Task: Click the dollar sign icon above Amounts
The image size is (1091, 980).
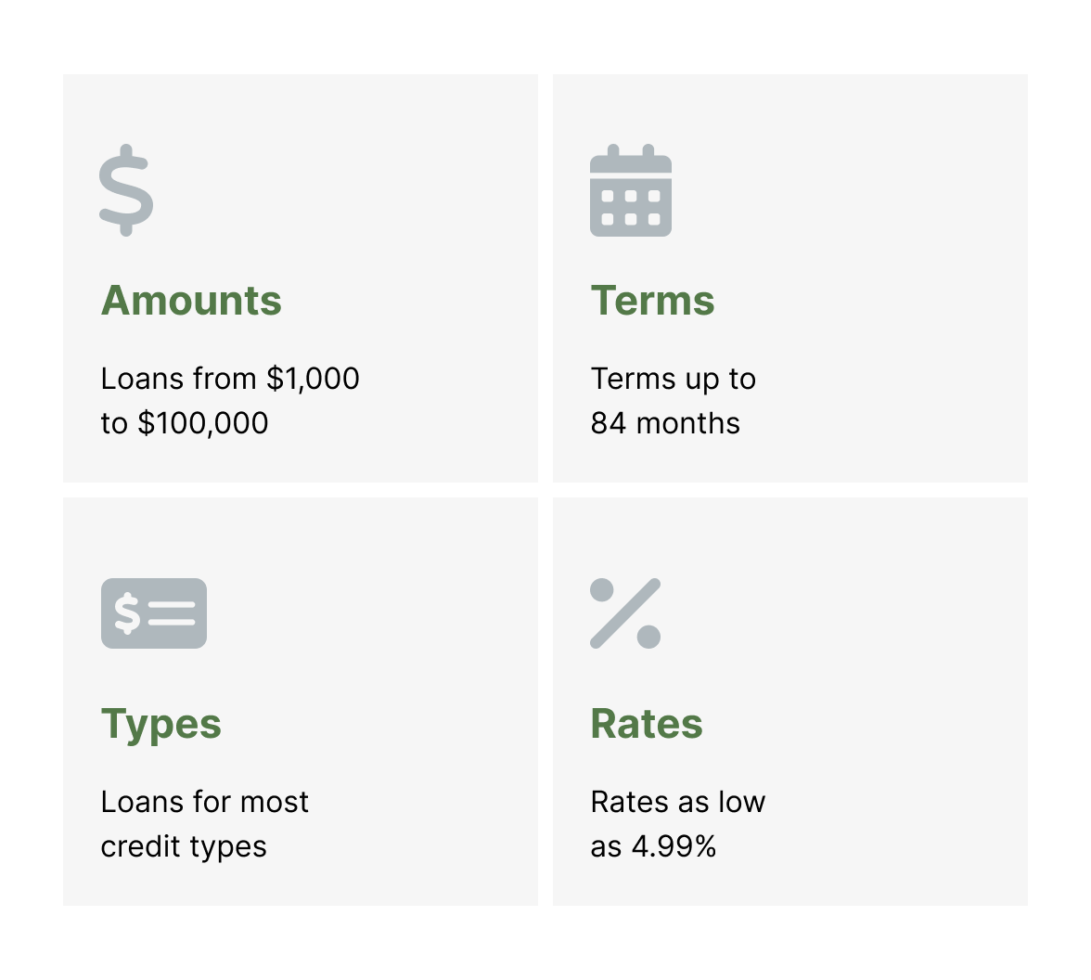Action: (x=126, y=190)
